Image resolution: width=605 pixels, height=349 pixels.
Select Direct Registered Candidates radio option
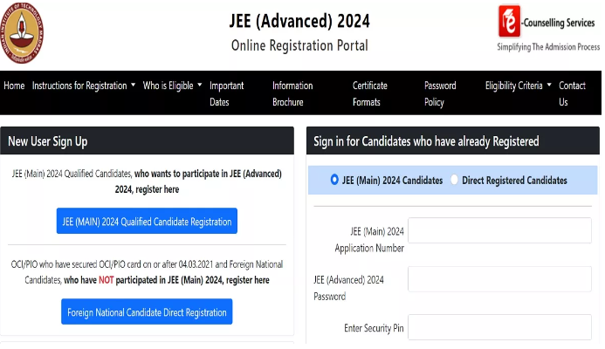(454, 181)
